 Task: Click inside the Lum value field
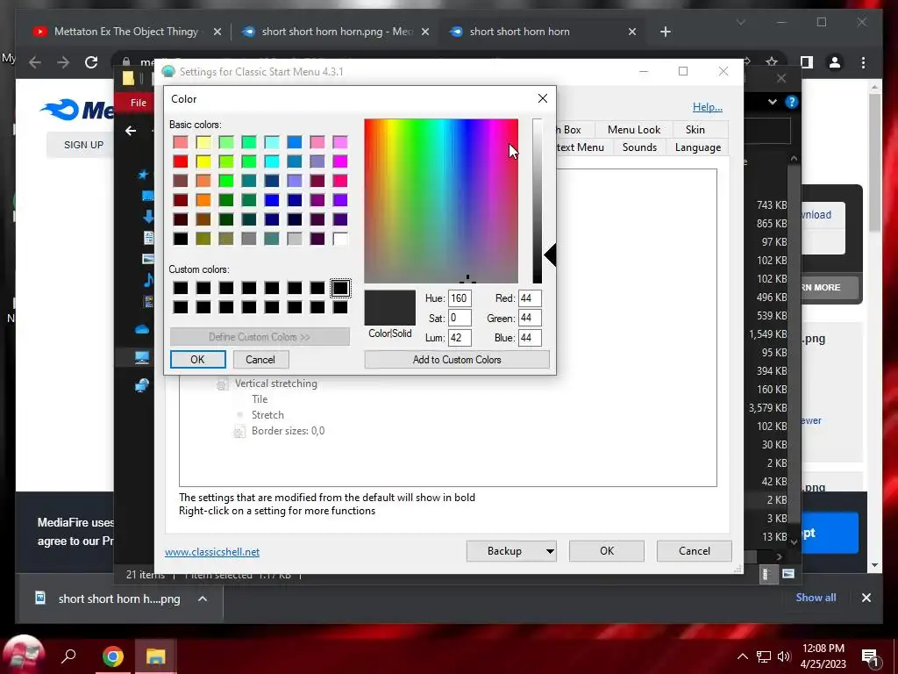click(x=460, y=338)
